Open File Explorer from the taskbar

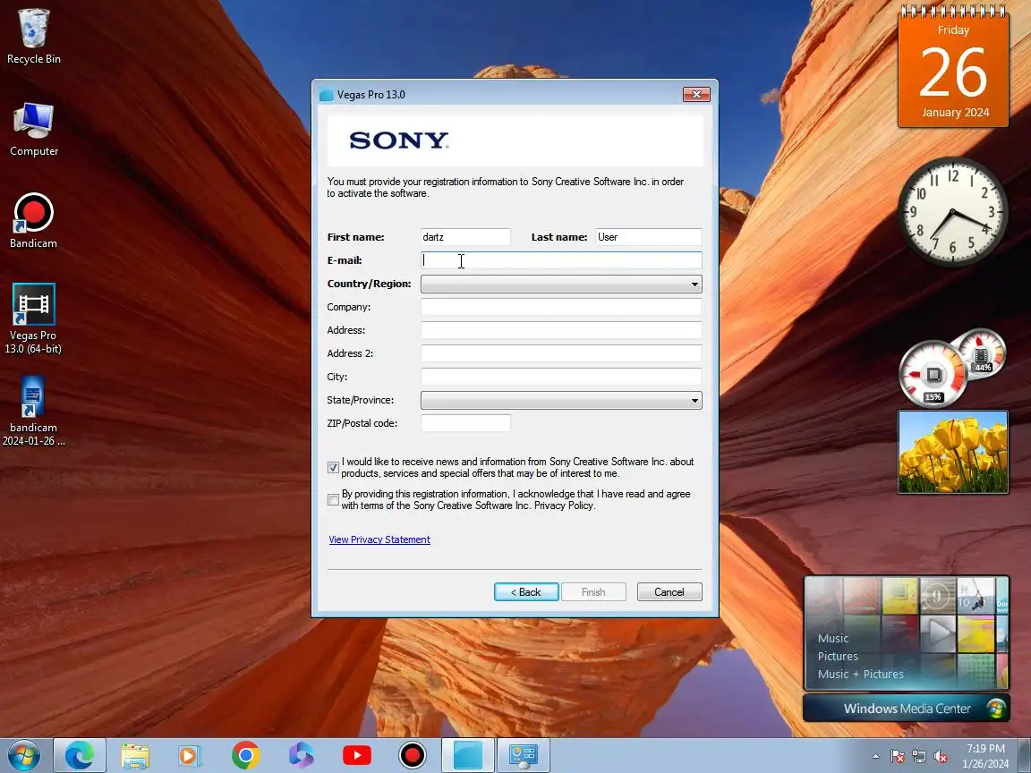[135, 755]
